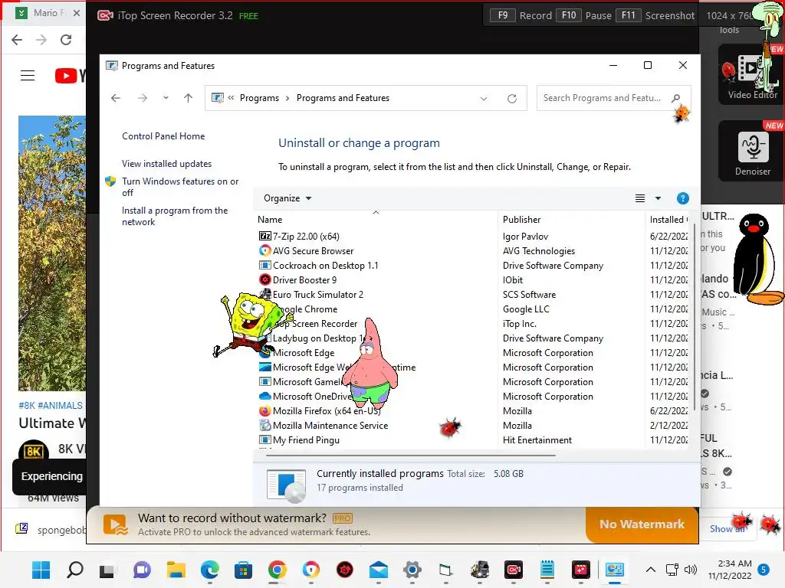This screenshot has width=785, height=588.
Task: Open File Explorer from taskbar
Action: click(176, 570)
